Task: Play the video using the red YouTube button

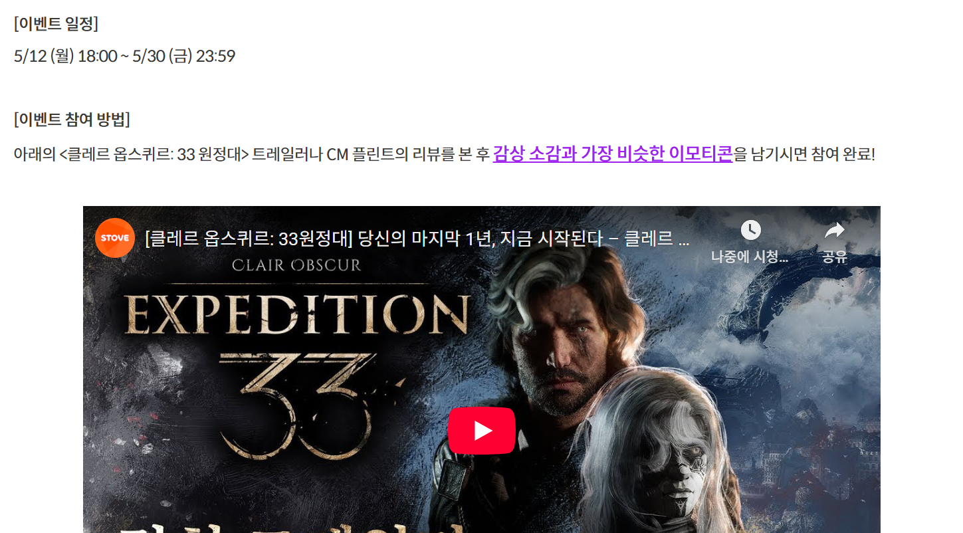Action: click(482, 431)
